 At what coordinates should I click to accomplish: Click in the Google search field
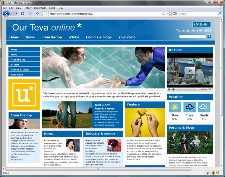[198, 14]
